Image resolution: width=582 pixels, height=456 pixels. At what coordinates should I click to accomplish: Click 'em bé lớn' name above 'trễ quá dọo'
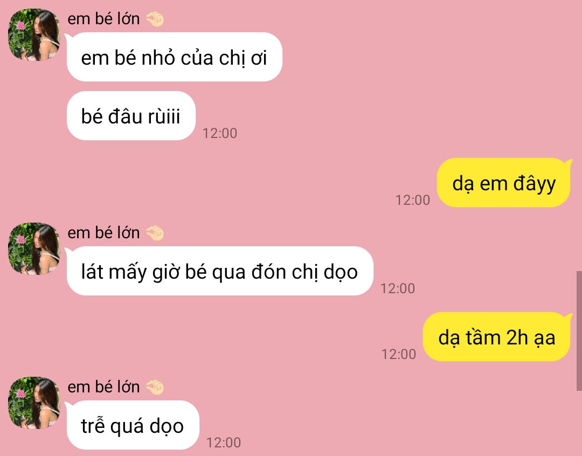click(103, 387)
